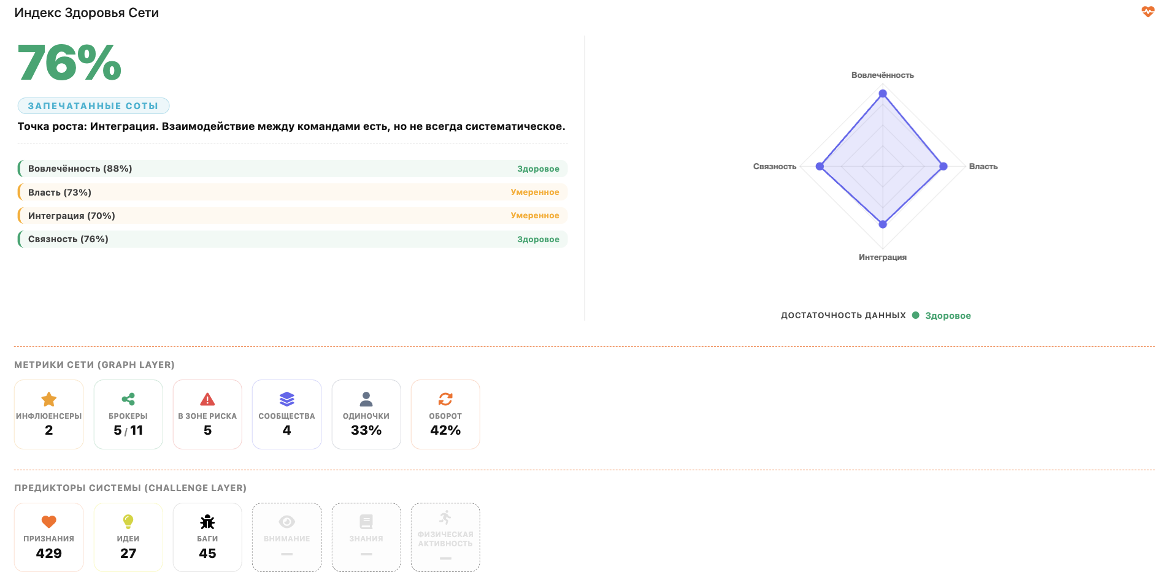Click the layers icon in Сообщества card
Screen dimensions: 1168x580
[287, 399]
